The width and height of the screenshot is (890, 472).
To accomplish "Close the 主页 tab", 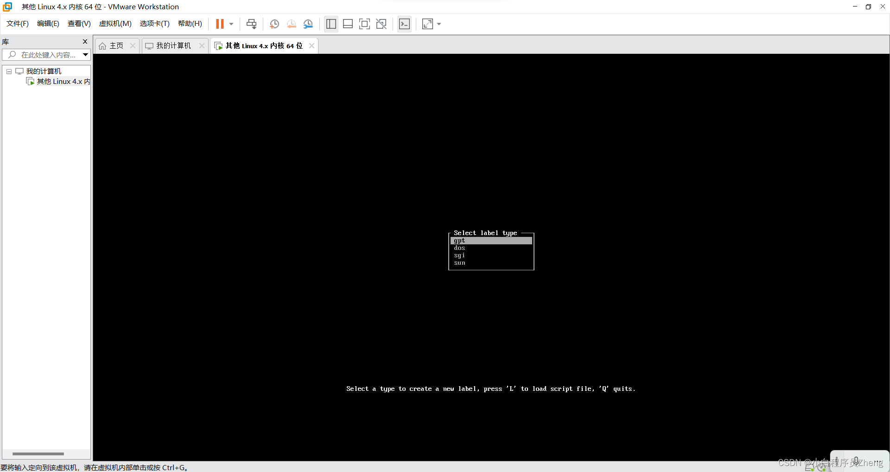I will coord(133,45).
